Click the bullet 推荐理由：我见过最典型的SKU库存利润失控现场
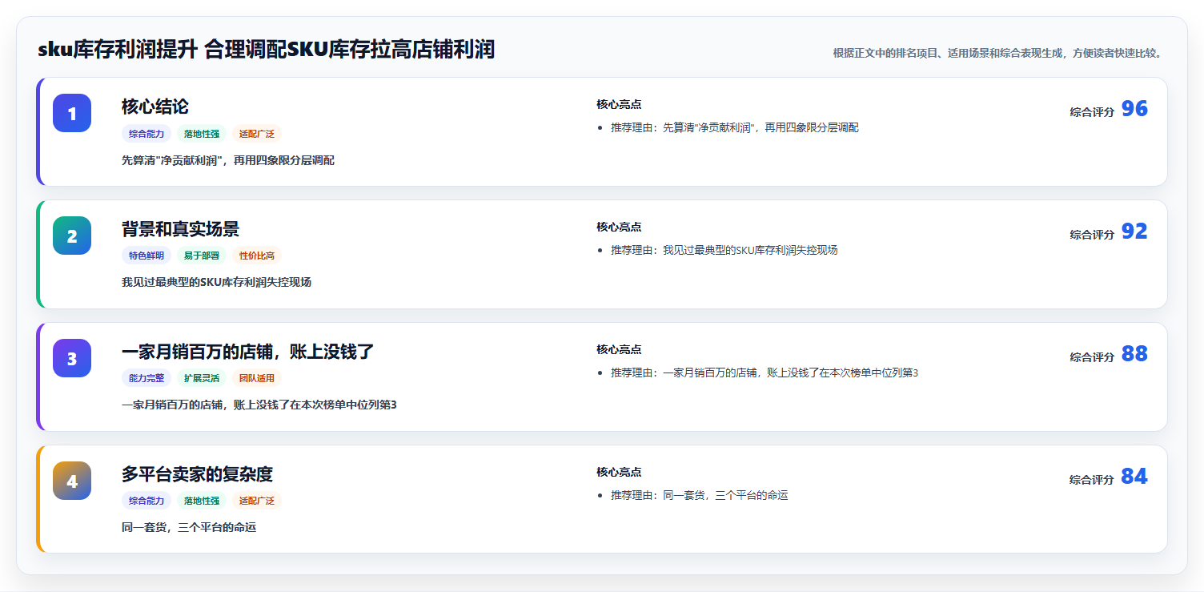The height and width of the screenshot is (592, 1204). 724,250
